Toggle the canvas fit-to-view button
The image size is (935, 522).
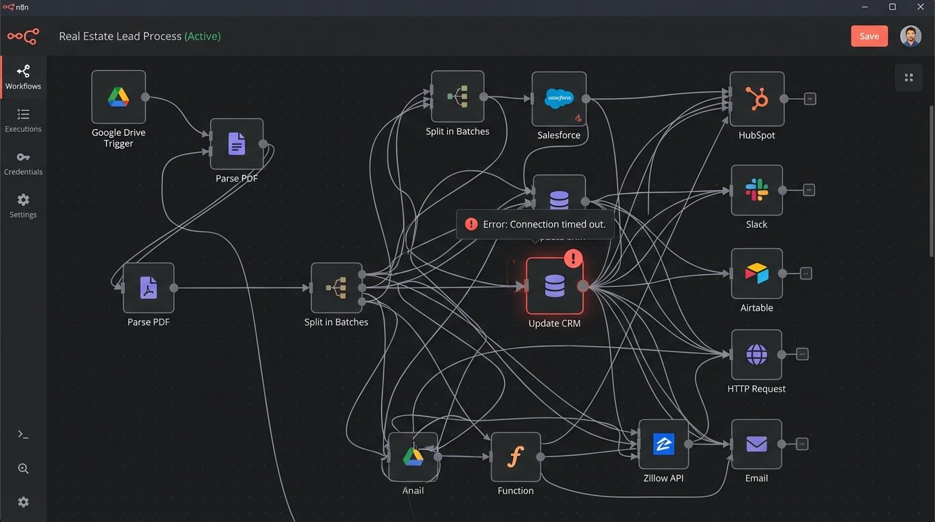pos(908,77)
